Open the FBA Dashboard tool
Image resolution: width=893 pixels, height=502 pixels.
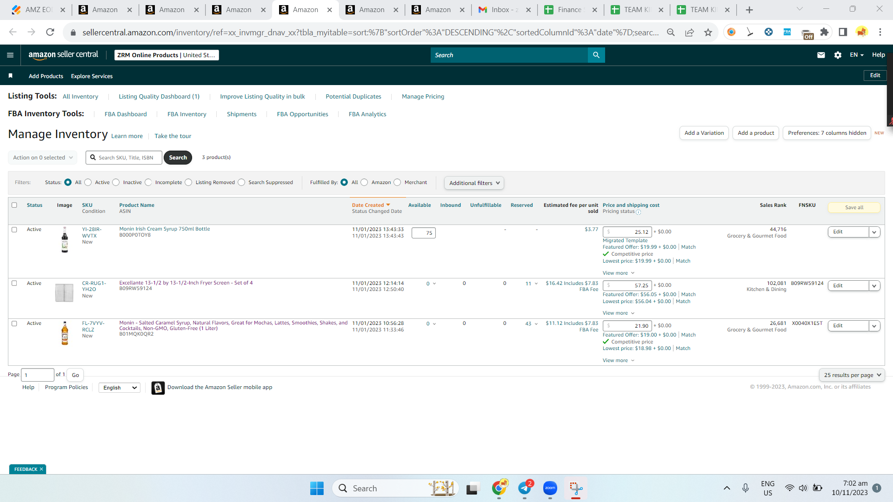coord(126,114)
